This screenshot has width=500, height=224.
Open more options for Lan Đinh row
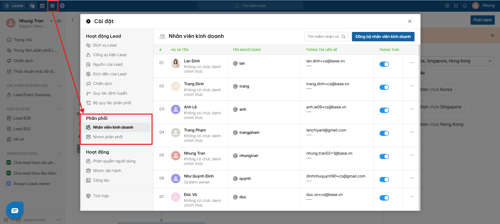click(412, 63)
